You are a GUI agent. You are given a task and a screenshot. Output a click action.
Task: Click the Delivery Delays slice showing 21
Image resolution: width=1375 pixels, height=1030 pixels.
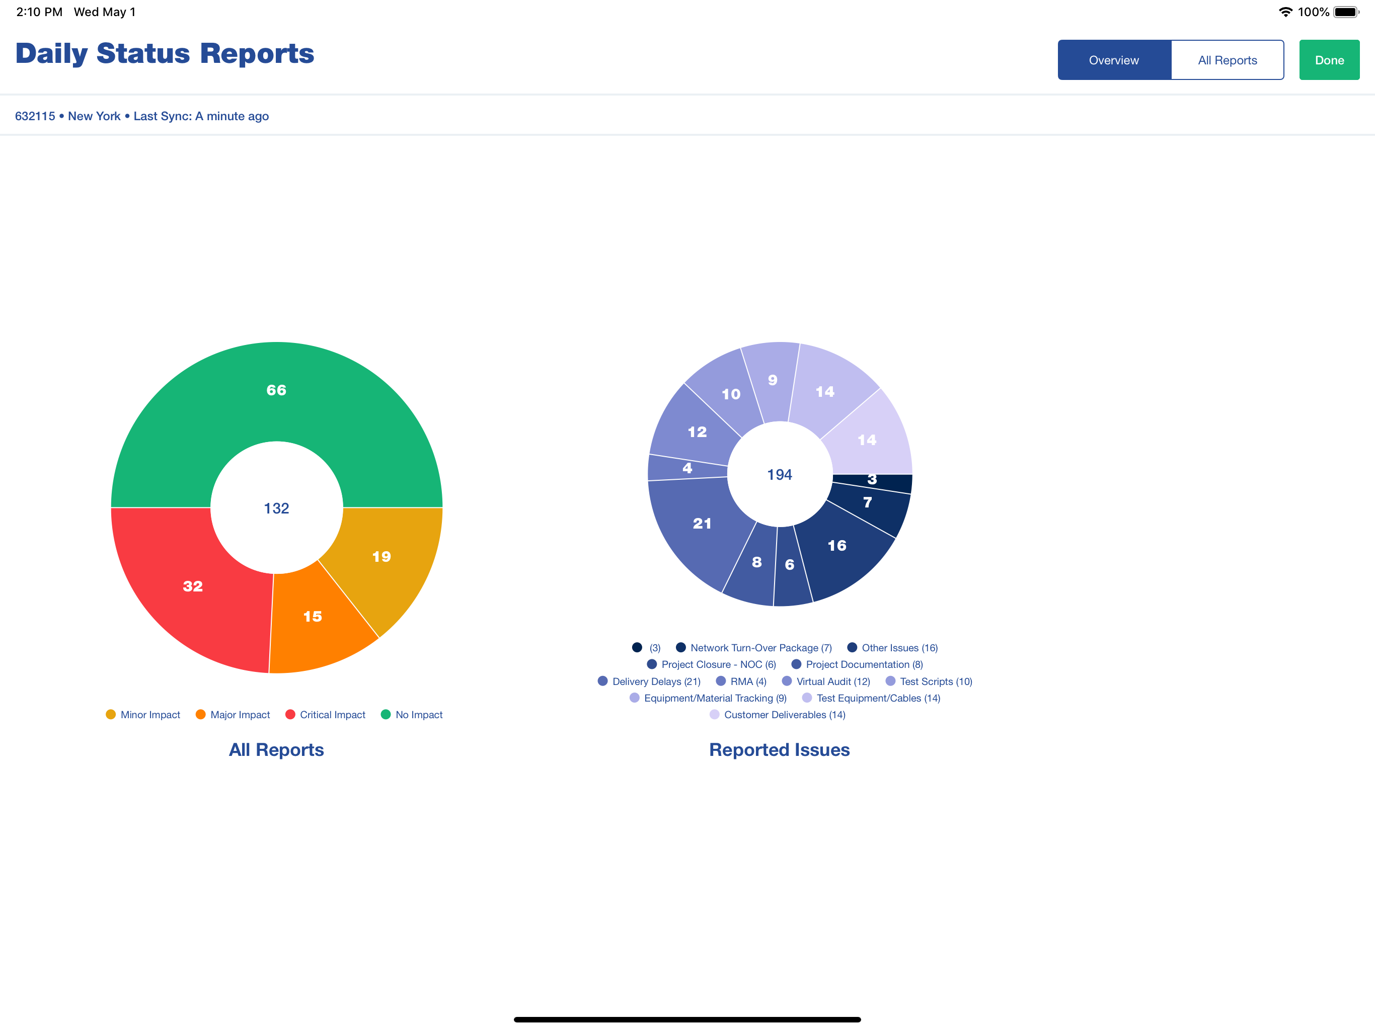click(702, 524)
